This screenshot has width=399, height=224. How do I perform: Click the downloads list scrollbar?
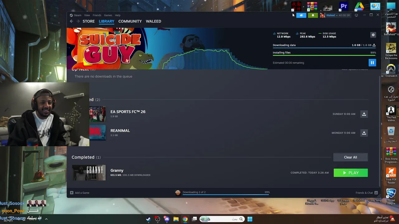(379, 131)
